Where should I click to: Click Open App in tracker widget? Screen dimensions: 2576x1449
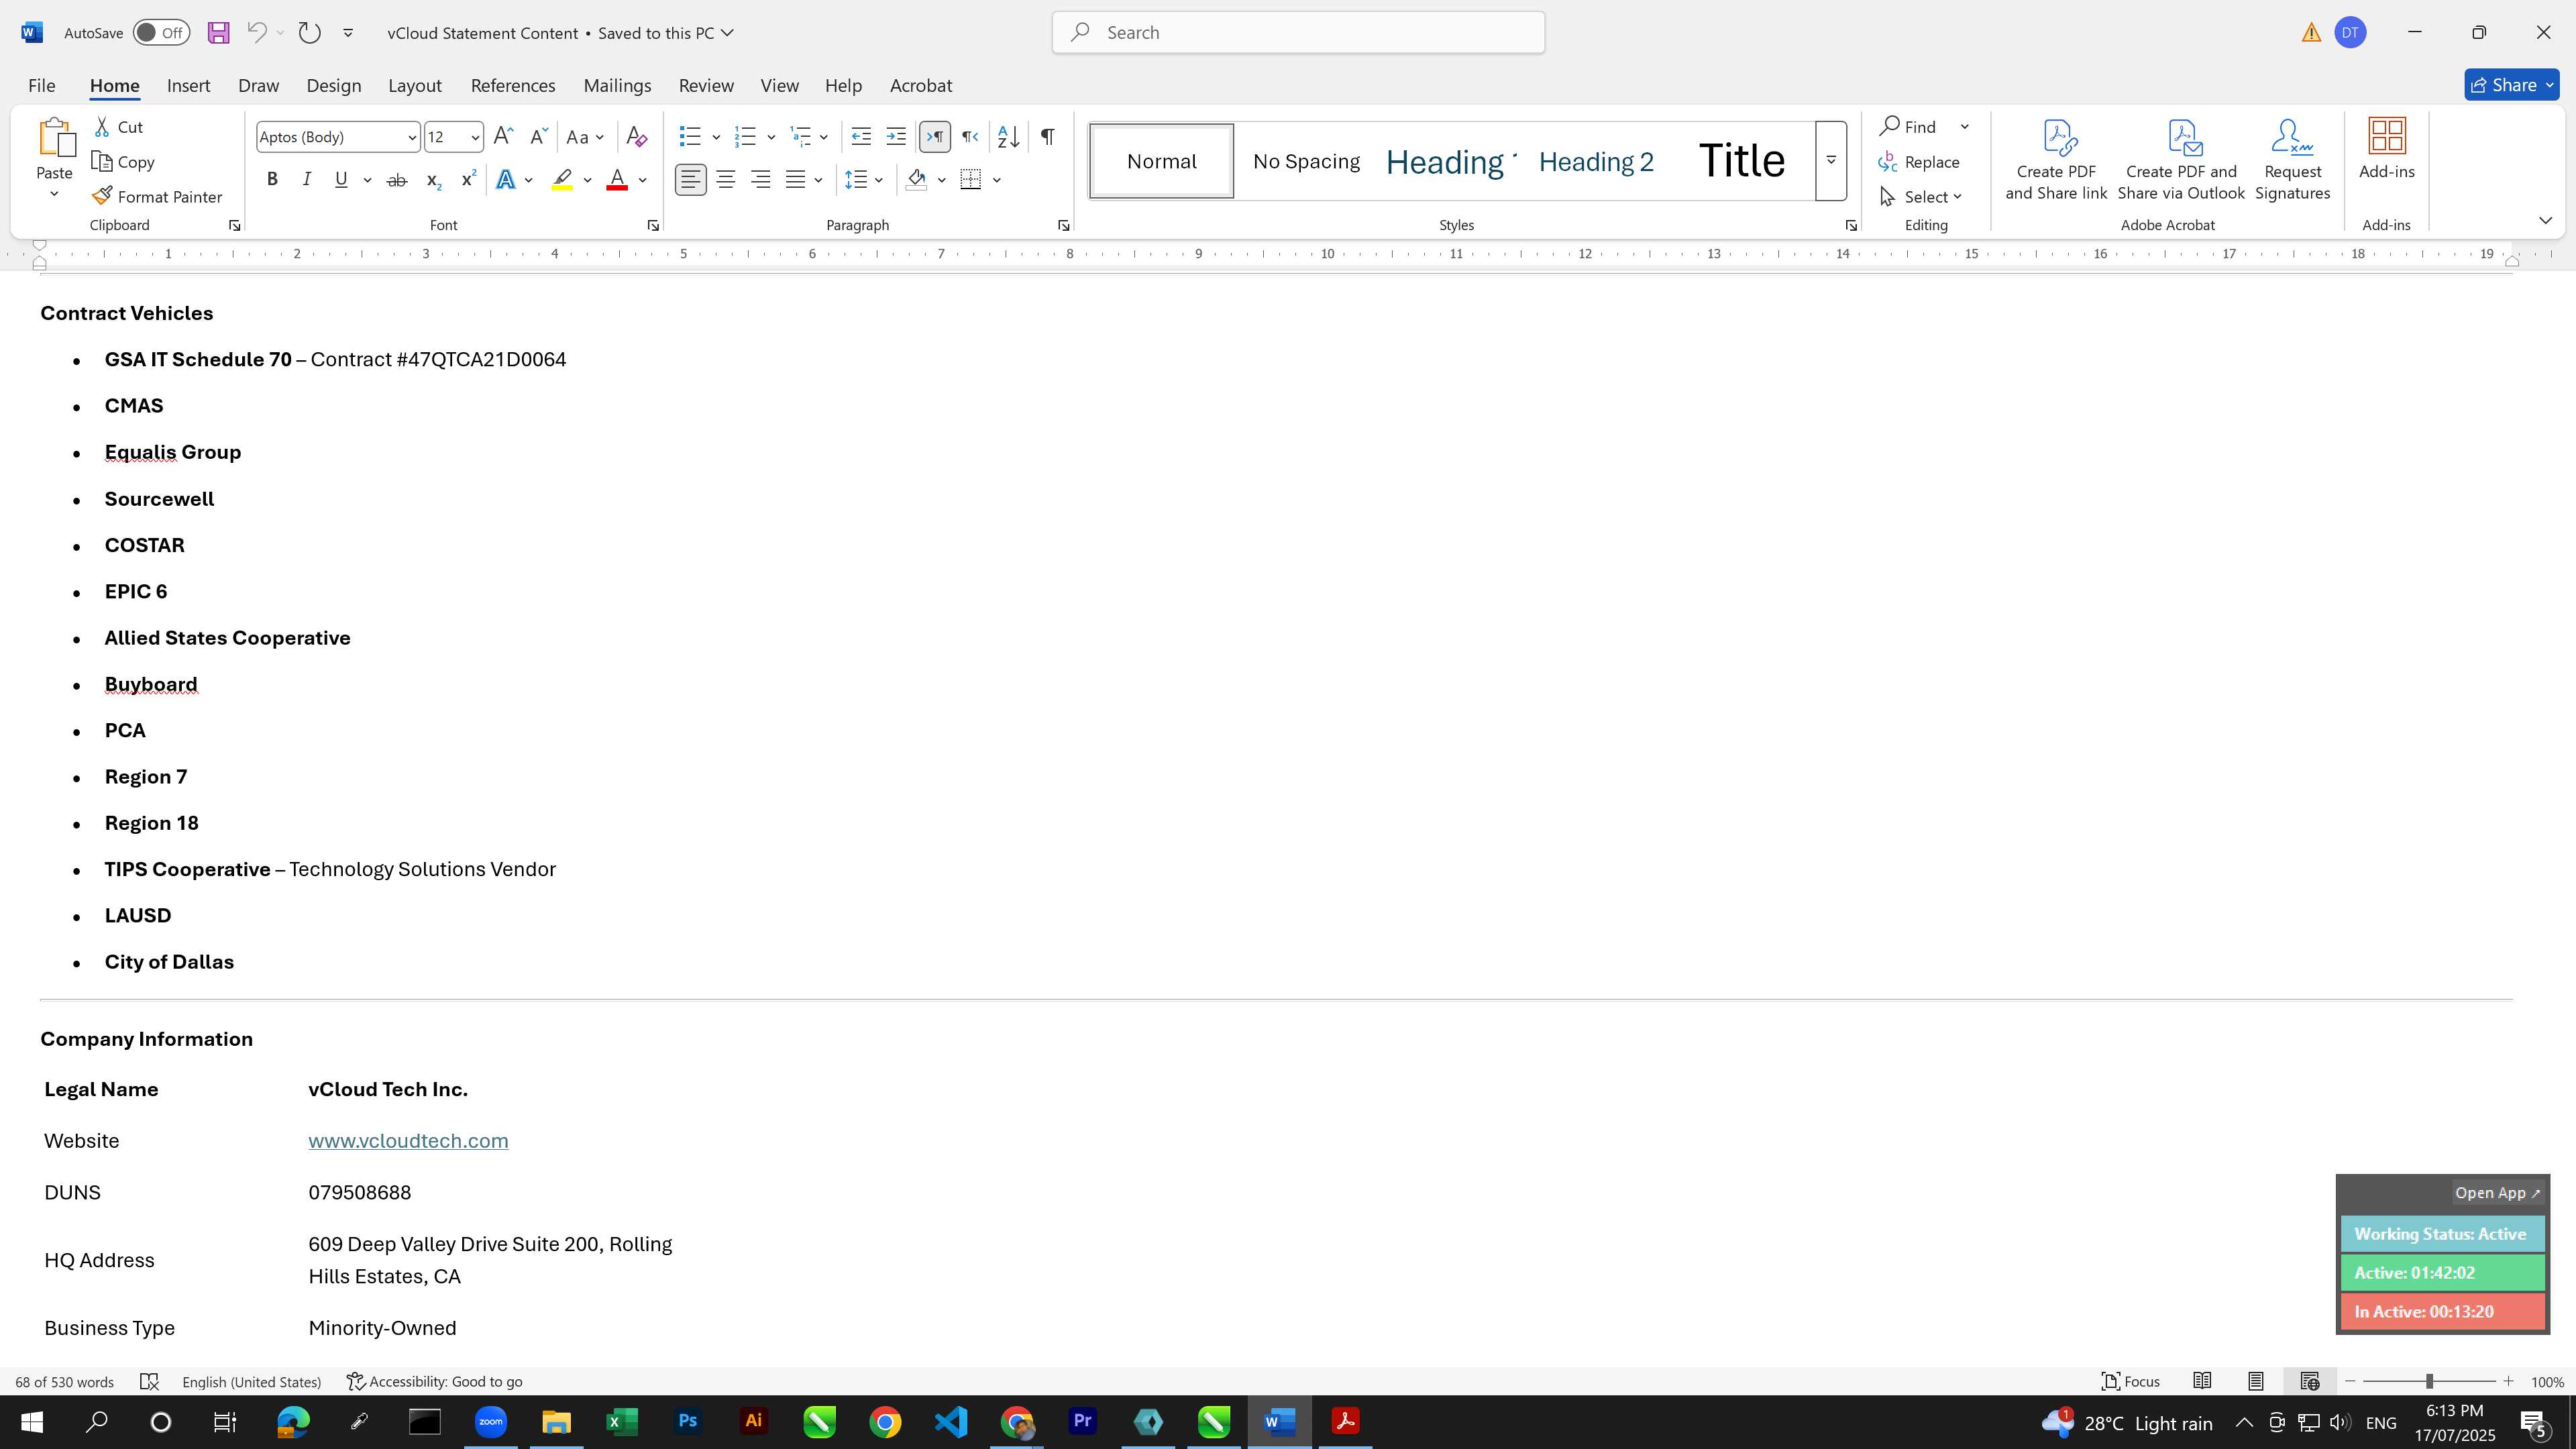point(2497,1193)
